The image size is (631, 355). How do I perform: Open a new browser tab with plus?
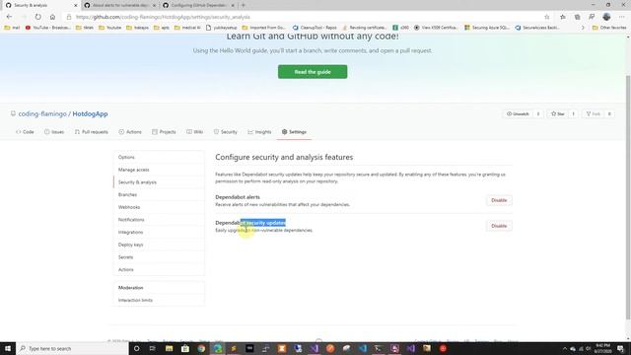[244, 5]
